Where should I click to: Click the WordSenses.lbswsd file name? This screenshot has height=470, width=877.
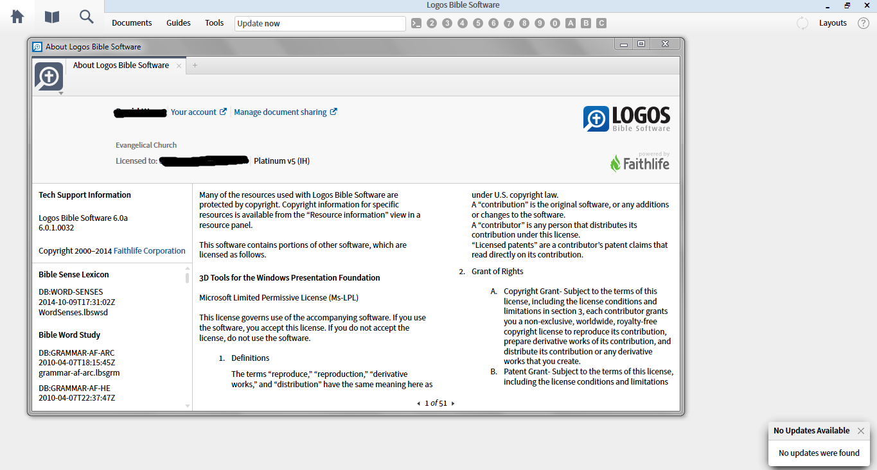tap(73, 313)
